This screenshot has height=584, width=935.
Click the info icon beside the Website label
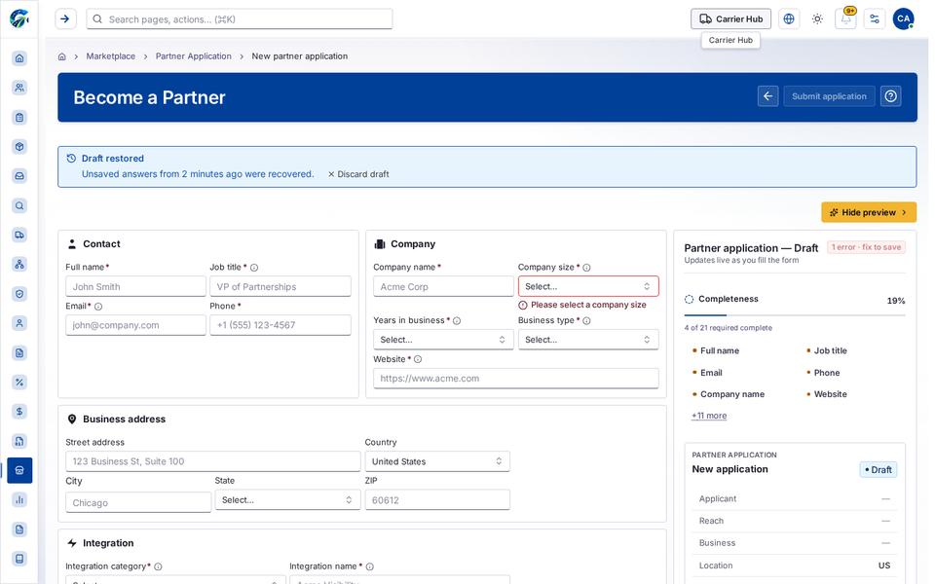tap(418, 359)
